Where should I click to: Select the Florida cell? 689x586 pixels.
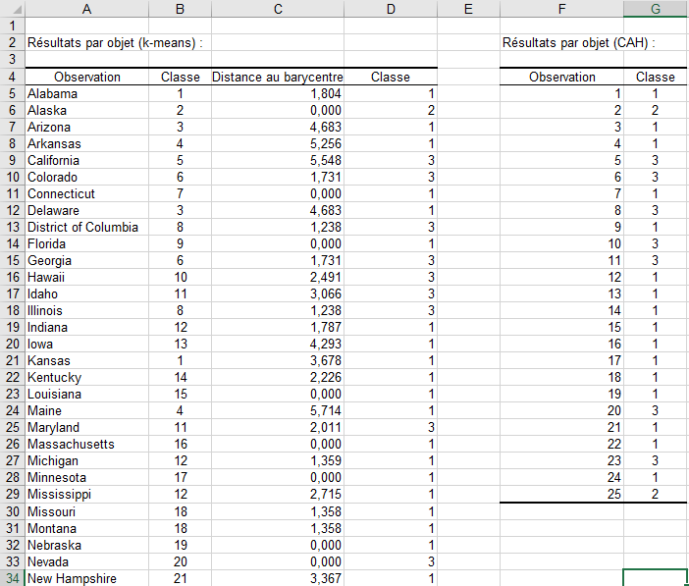[x=87, y=244]
